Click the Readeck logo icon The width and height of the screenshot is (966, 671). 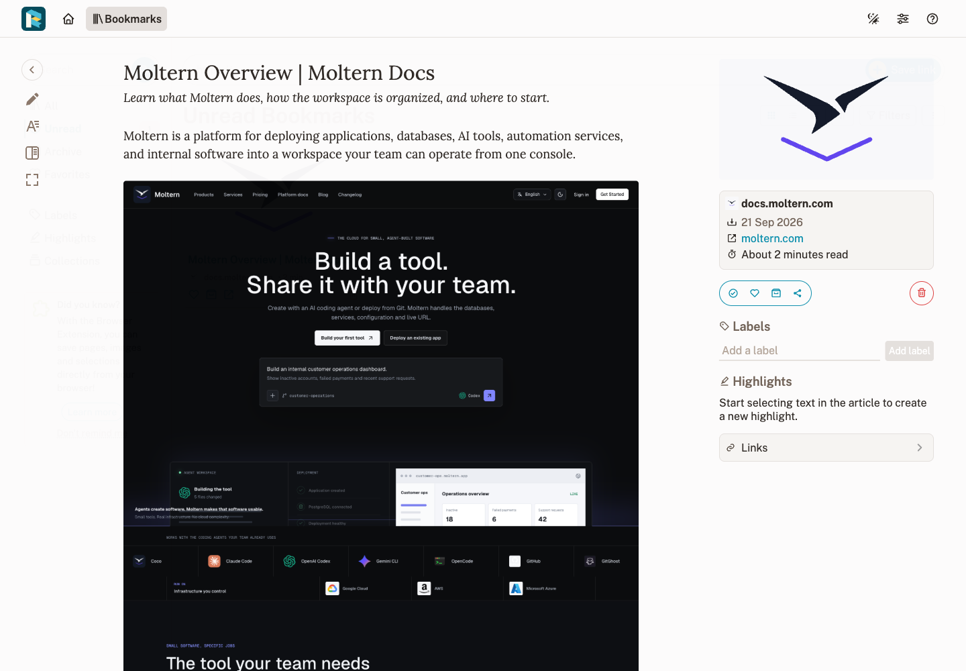coord(34,19)
